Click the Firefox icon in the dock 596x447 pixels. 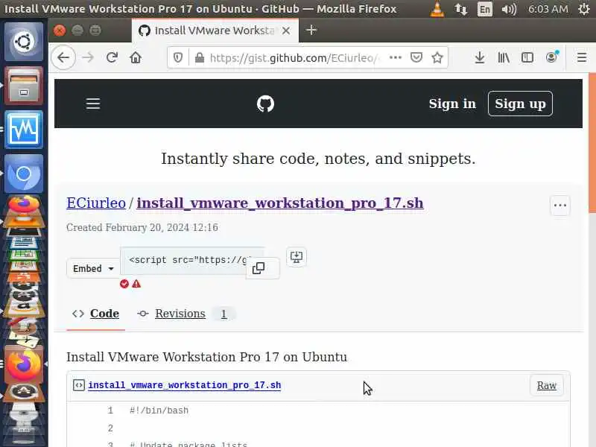click(24, 364)
